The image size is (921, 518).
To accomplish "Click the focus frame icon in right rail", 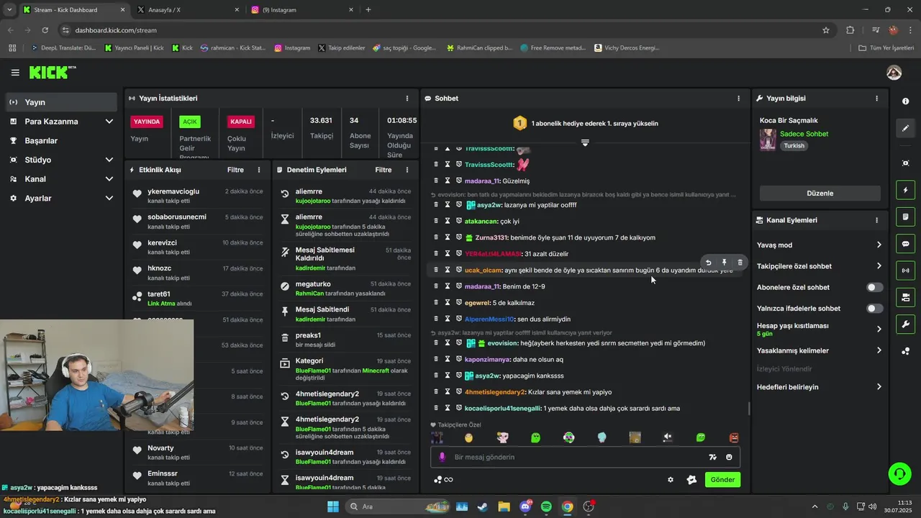I will click(905, 163).
